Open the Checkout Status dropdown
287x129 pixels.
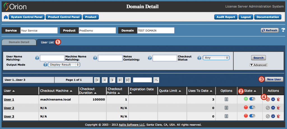pos(216,58)
